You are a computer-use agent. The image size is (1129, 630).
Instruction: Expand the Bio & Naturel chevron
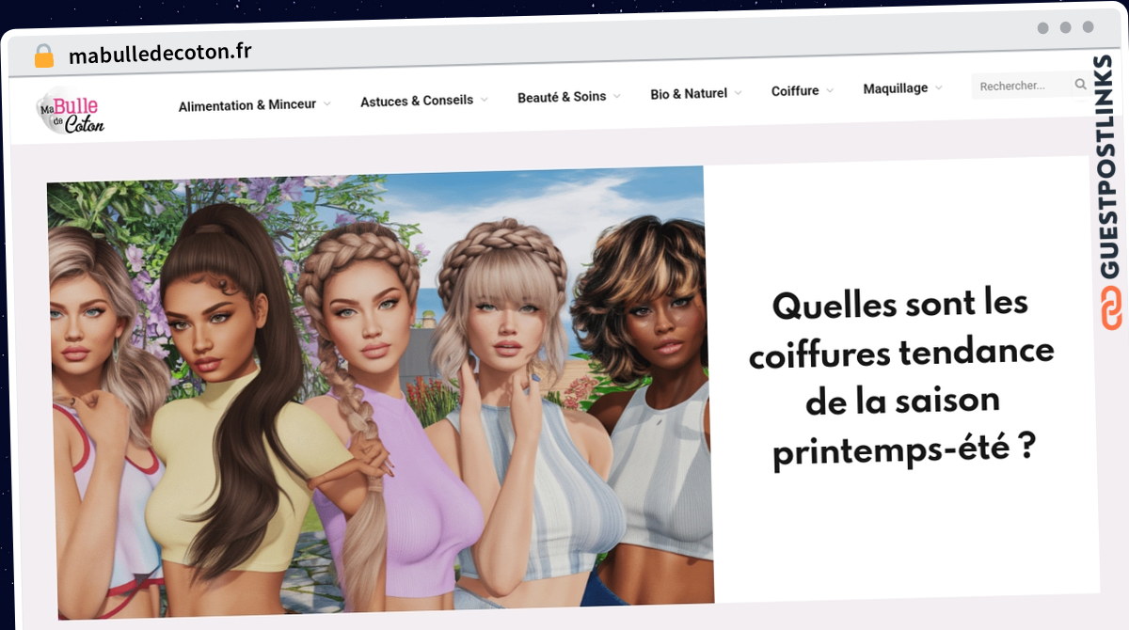[x=738, y=93]
